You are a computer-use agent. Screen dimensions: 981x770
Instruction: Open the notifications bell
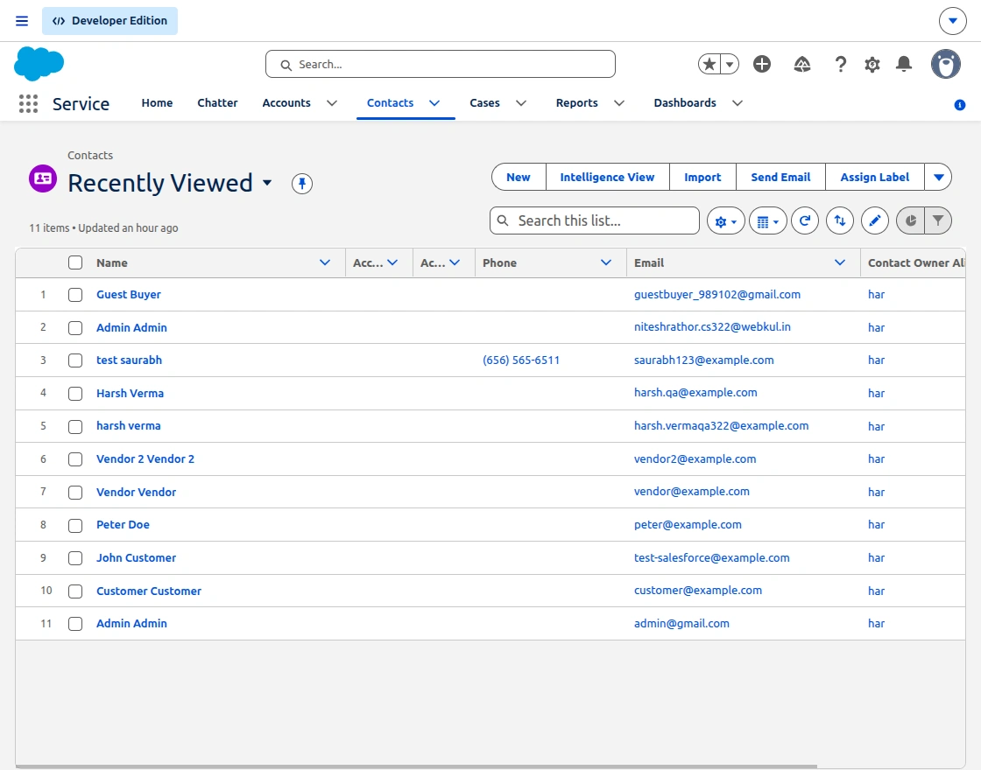tap(903, 64)
